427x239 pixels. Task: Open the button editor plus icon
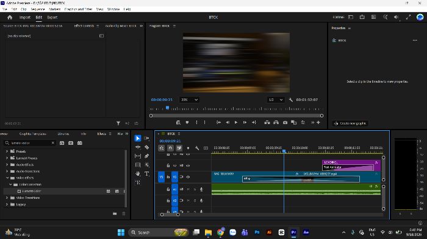(x=318, y=122)
